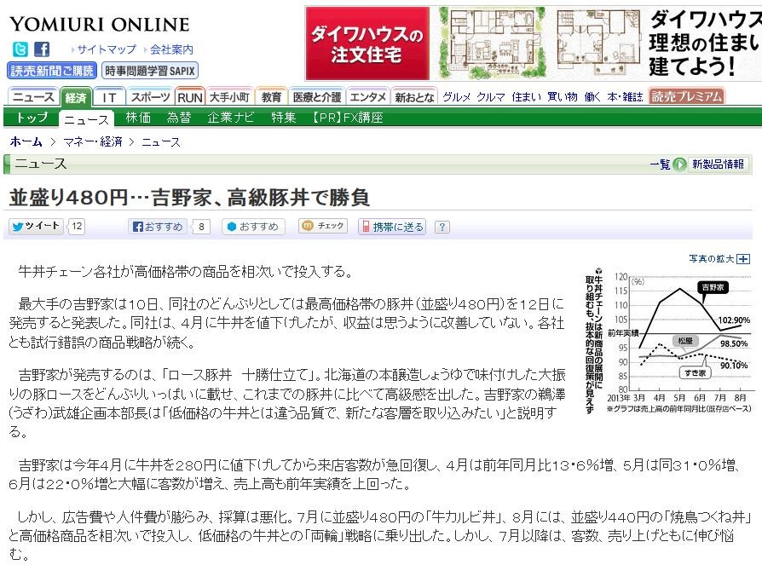Select the IT tab

pos(109,98)
